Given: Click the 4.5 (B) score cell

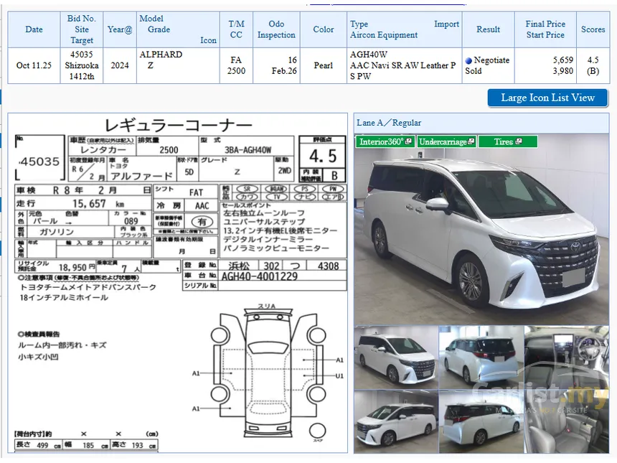Looking at the screenshot, I should (593, 65).
